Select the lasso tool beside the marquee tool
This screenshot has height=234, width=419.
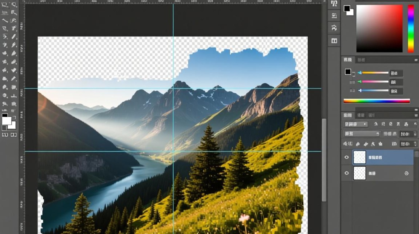[x=14, y=4]
